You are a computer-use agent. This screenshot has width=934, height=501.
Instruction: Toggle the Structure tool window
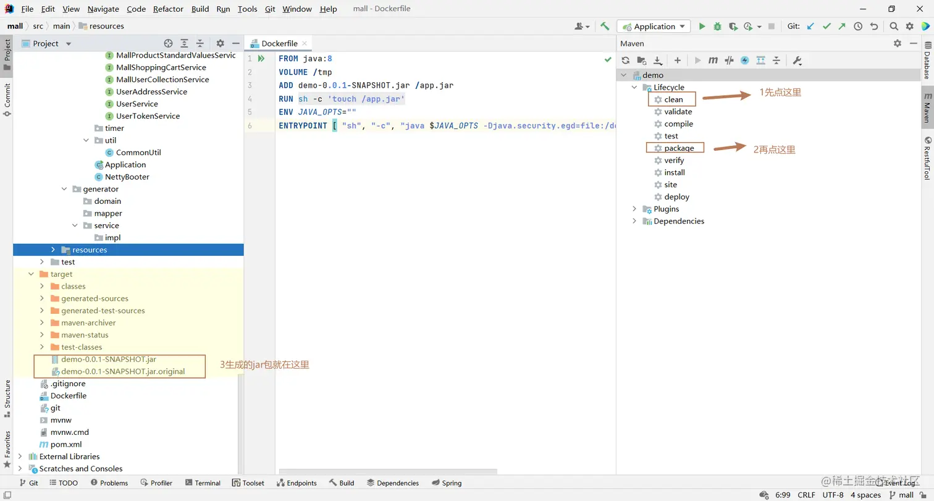tap(7, 398)
